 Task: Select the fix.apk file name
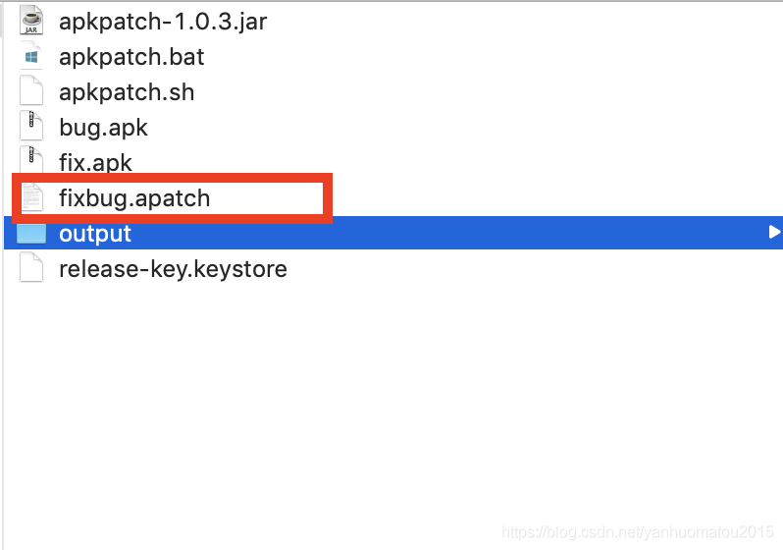[x=95, y=163]
